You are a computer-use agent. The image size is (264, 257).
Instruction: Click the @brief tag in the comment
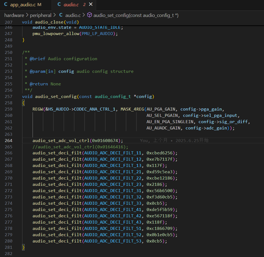tap(38, 59)
